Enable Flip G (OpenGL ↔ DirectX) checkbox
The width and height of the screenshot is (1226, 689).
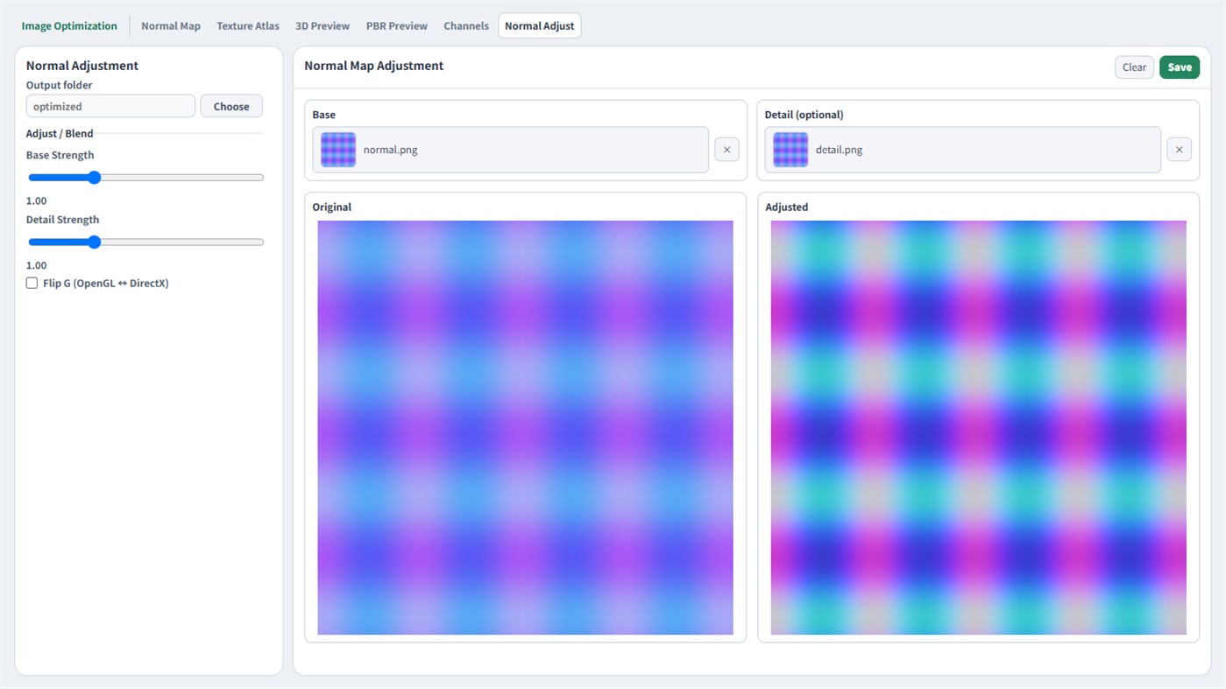click(32, 283)
